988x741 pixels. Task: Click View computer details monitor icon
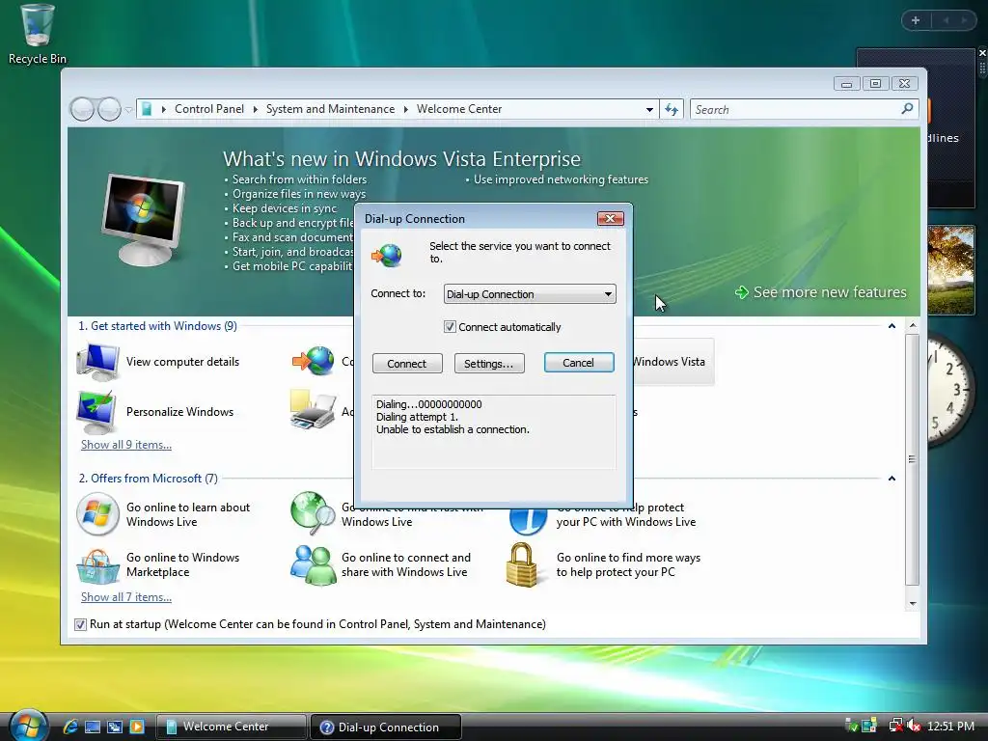(x=97, y=362)
